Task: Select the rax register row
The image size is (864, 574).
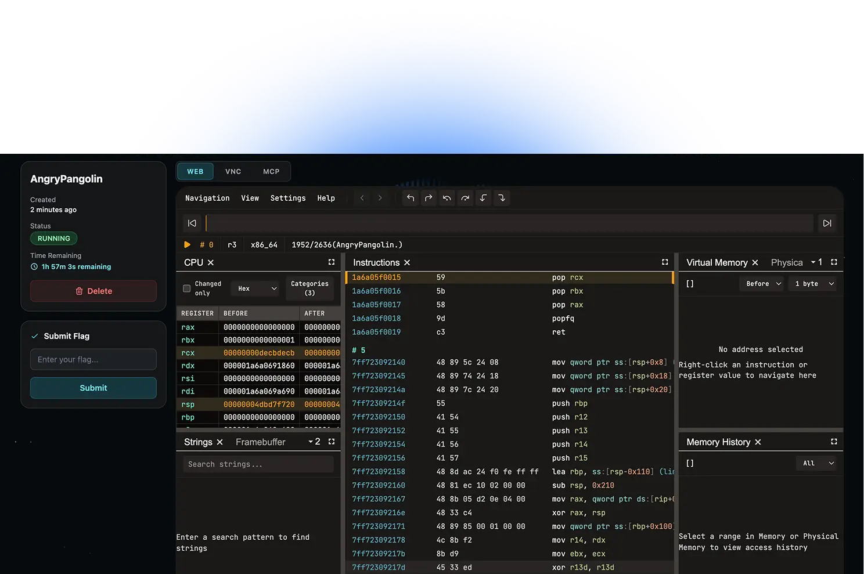Action: 258,327
